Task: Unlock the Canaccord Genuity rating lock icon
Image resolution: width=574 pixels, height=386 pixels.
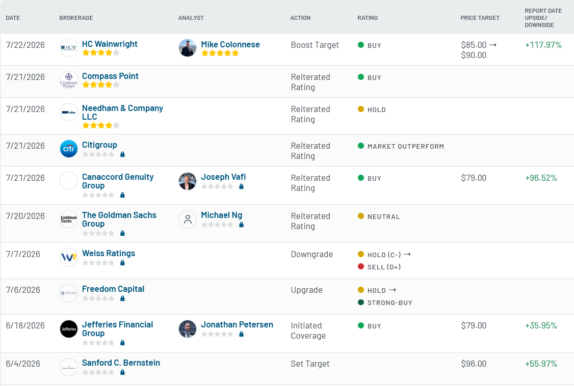Action: (123, 195)
